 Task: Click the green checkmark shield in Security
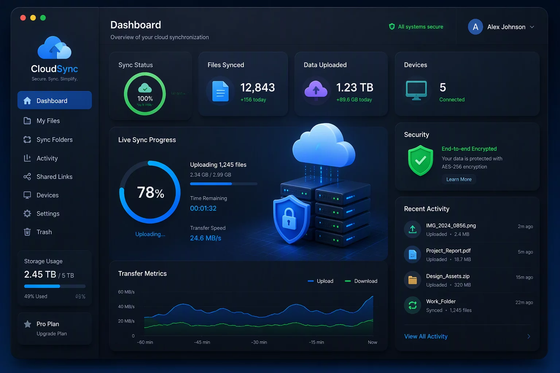click(421, 161)
